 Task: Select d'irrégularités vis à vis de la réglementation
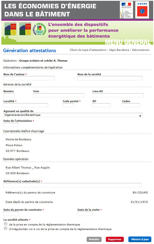[5, 229]
